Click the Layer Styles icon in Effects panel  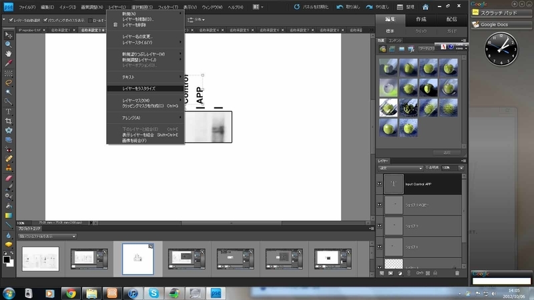(x=392, y=49)
